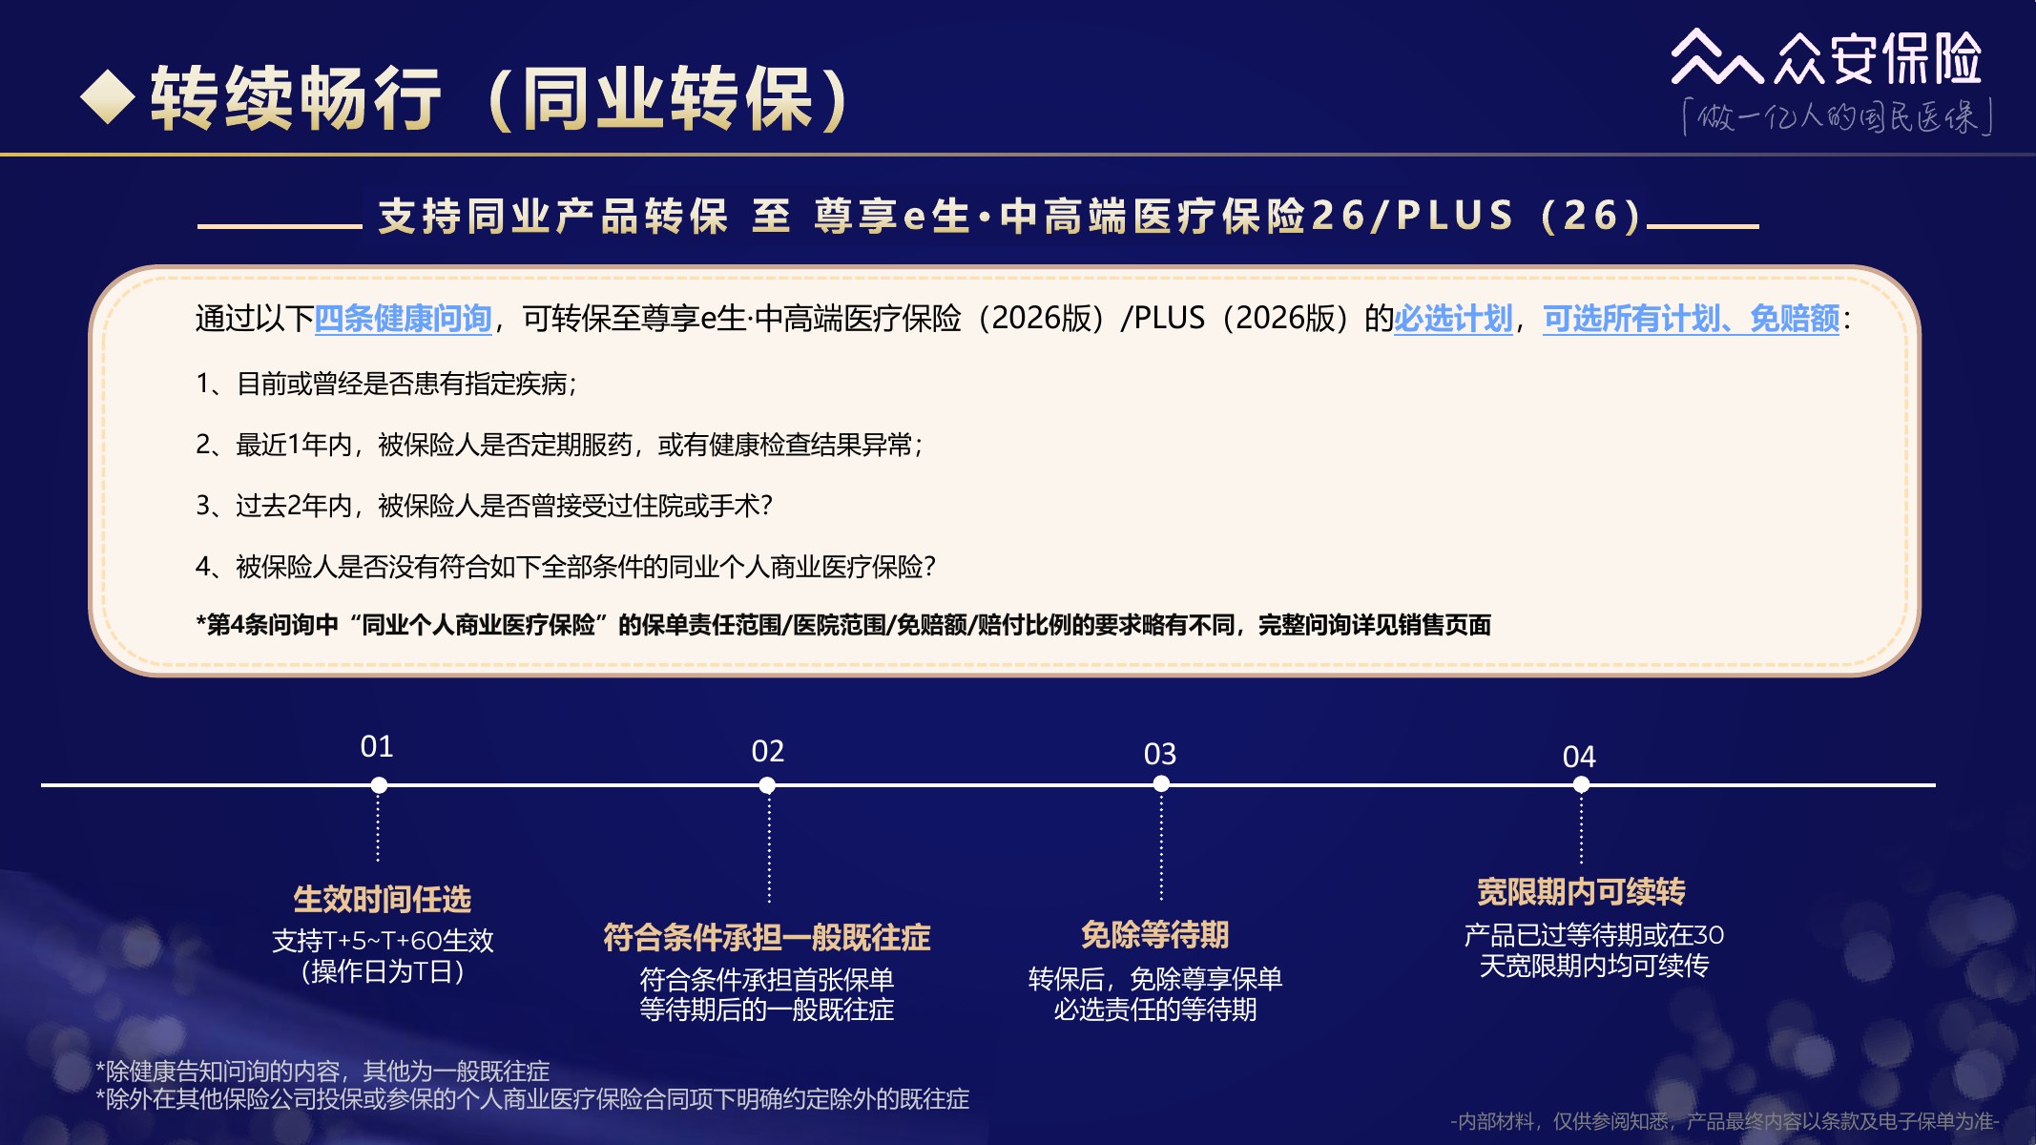
Task: Click text 产品已过等待期或在30
Action: (1593, 935)
